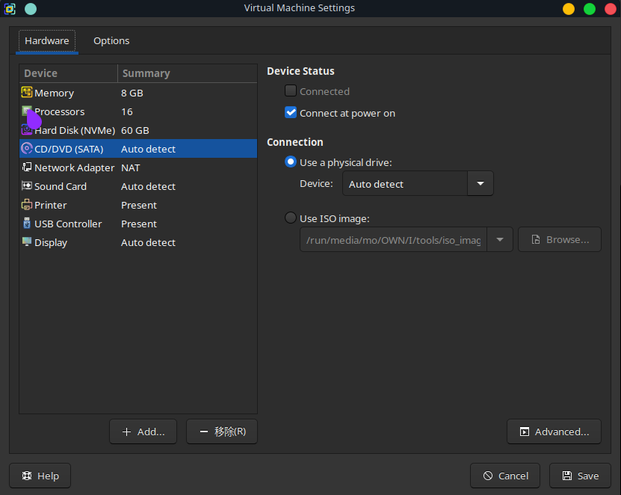Switch to the Options tab
621x495 pixels.
pyautogui.click(x=111, y=40)
